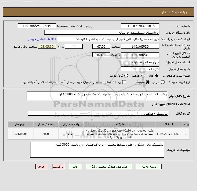This screenshot has height=191, width=197.
Task: Open مشاهده مدارک پیوستی (2) button
Action: click(x=109, y=167)
